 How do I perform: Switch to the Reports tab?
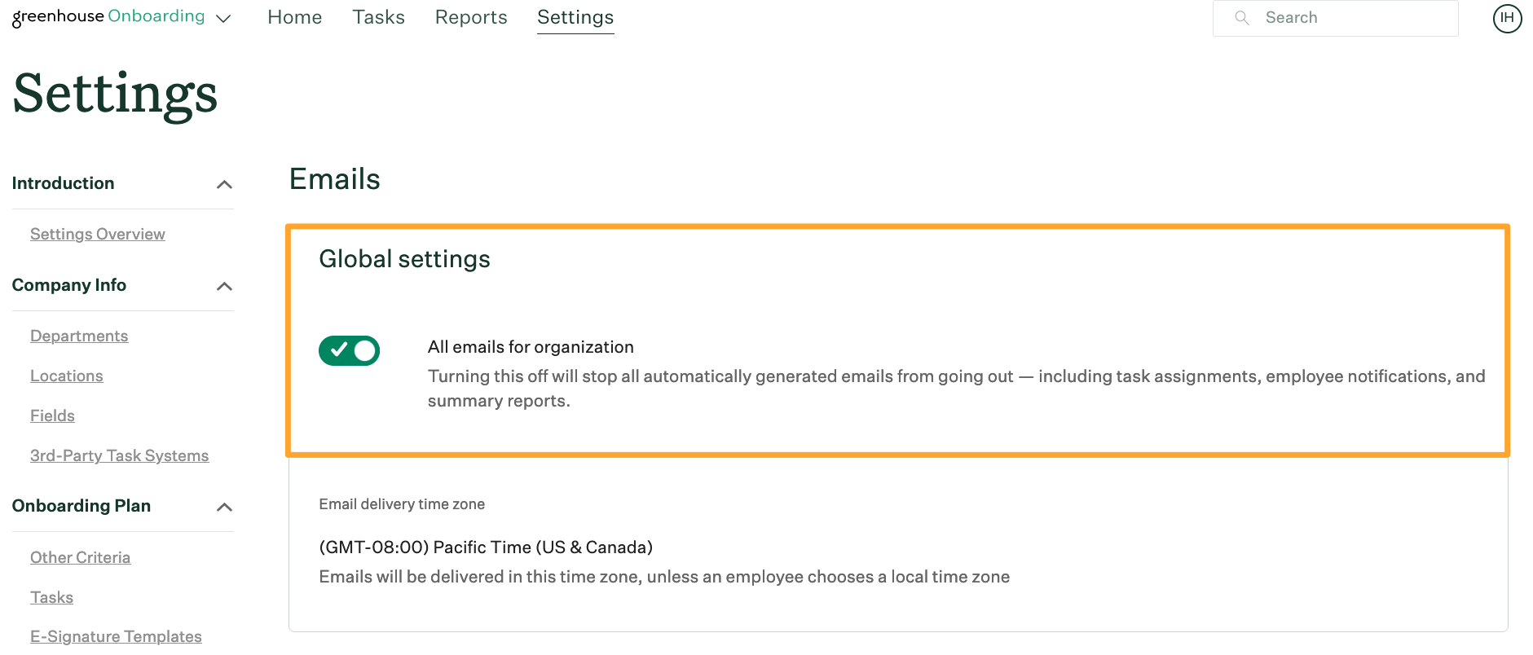tap(471, 18)
